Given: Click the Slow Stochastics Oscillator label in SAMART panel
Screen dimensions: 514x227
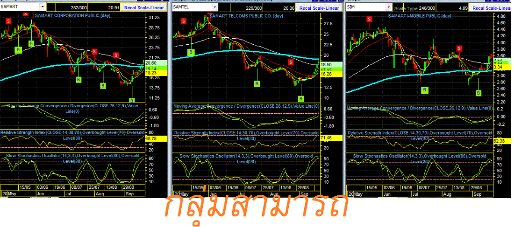Looking at the screenshot, I should tap(73, 158).
